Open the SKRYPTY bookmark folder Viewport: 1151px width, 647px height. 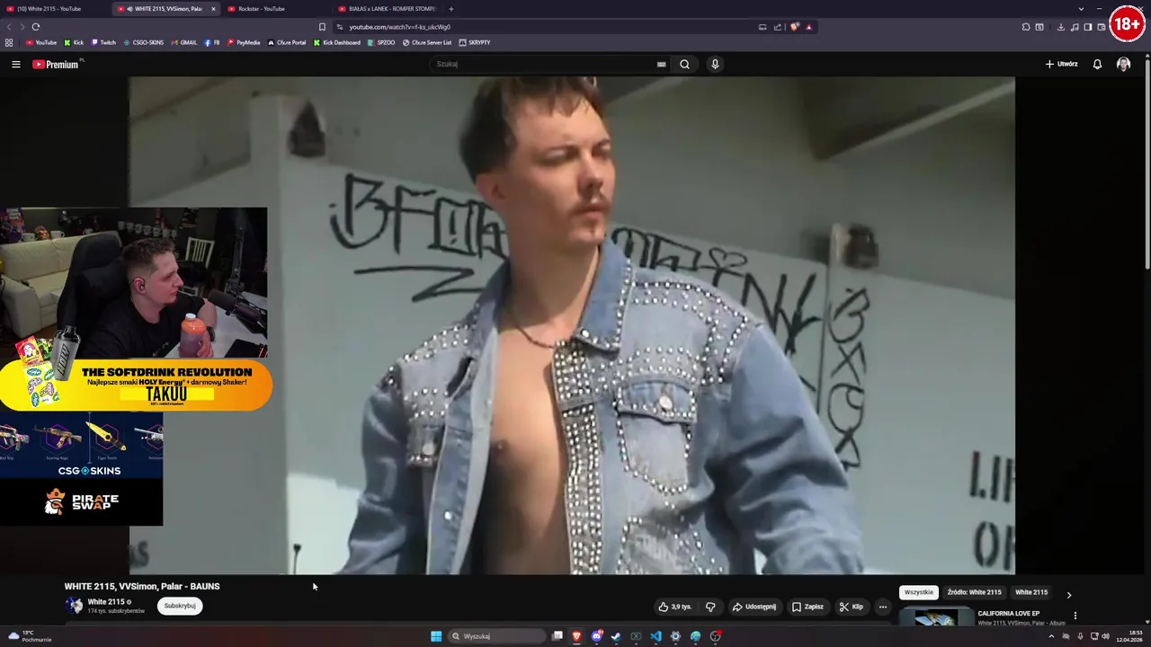click(x=475, y=42)
